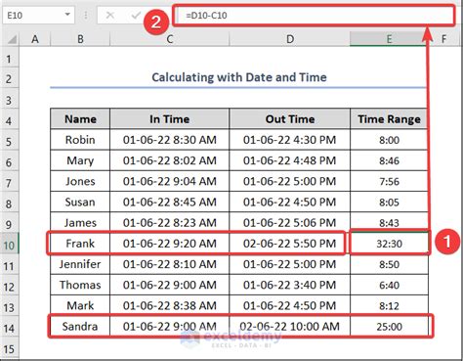Screen dimensions: 463x361
Task: Select column E header
Action: (389, 39)
